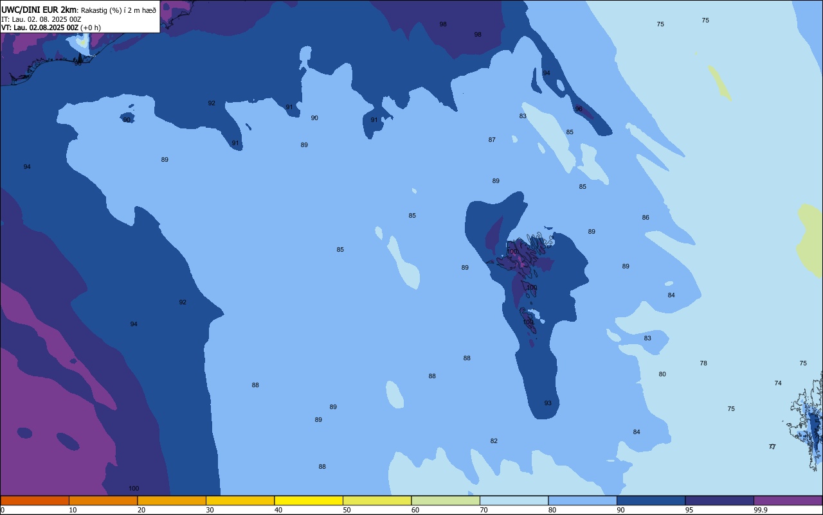
Task: Click the map humidity value '74'
Action: [x=778, y=383]
